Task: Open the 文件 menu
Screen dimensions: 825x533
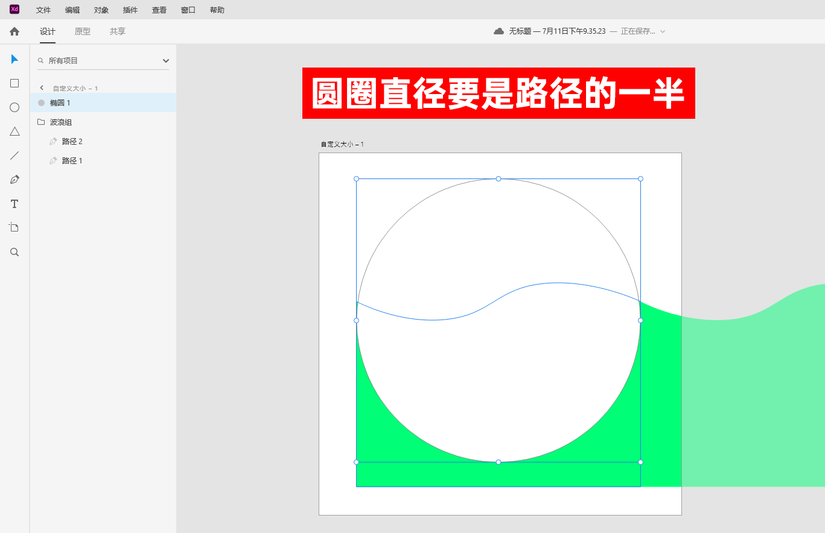Action: (x=43, y=10)
